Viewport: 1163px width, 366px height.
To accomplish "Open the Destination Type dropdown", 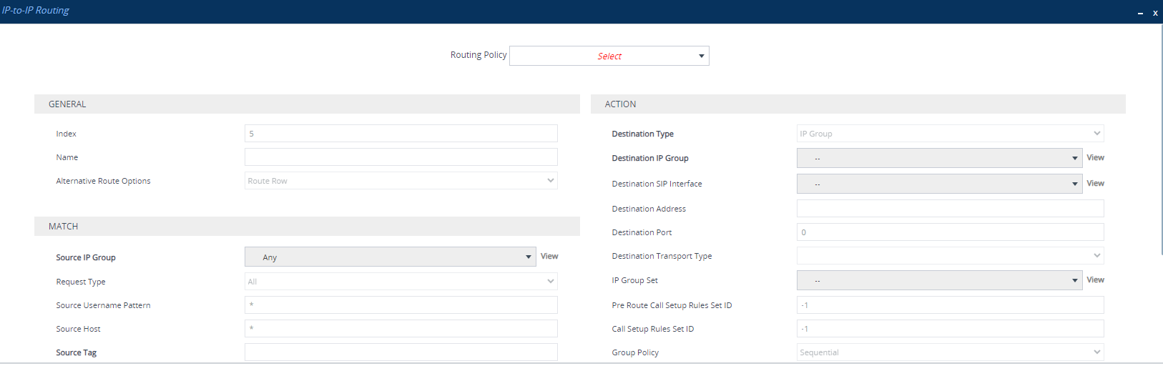I will coord(950,134).
